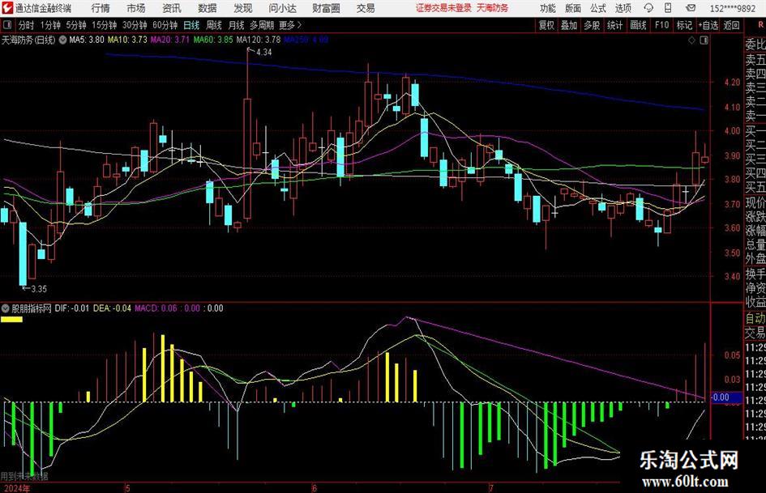Click the yellow bar under 股朋指标网
Viewport: 766px width, 493px height.
click(x=11, y=319)
